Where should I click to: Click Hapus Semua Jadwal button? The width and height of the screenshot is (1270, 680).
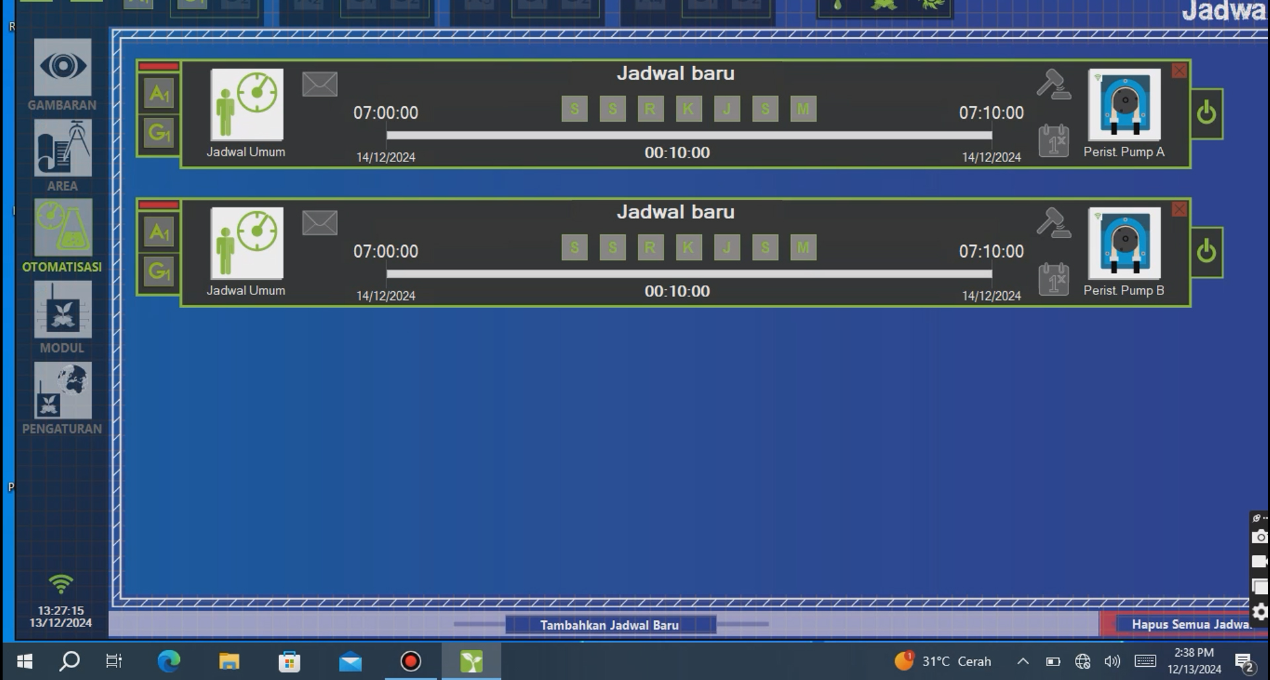[x=1189, y=624]
